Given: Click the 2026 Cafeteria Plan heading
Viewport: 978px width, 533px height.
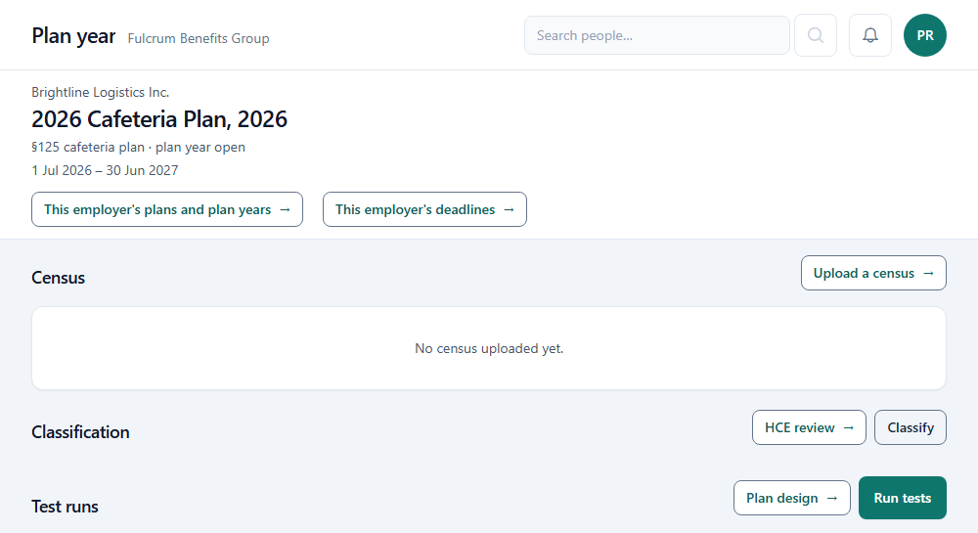Looking at the screenshot, I should click(x=159, y=119).
